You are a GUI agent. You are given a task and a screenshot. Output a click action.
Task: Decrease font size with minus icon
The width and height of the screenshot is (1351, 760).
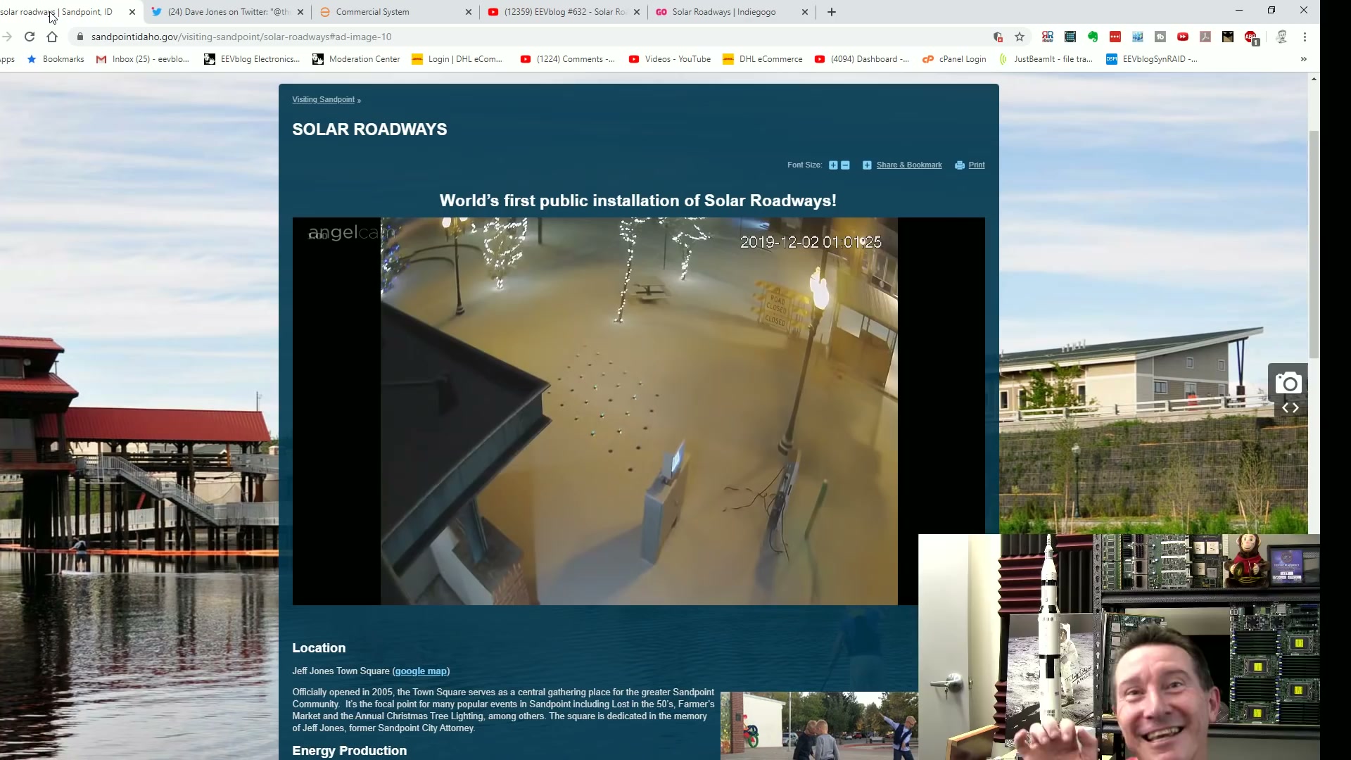pos(845,165)
